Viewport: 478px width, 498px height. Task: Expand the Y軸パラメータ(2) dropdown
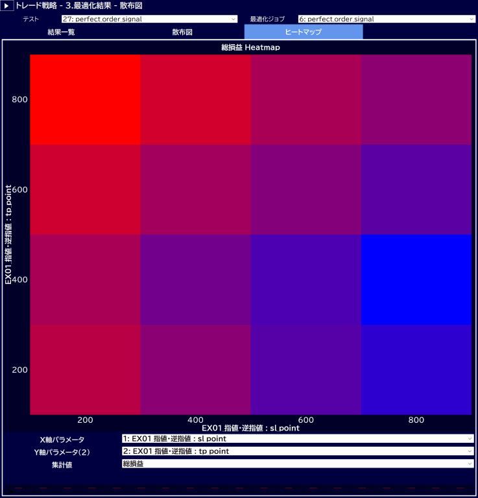(x=298, y=451)
